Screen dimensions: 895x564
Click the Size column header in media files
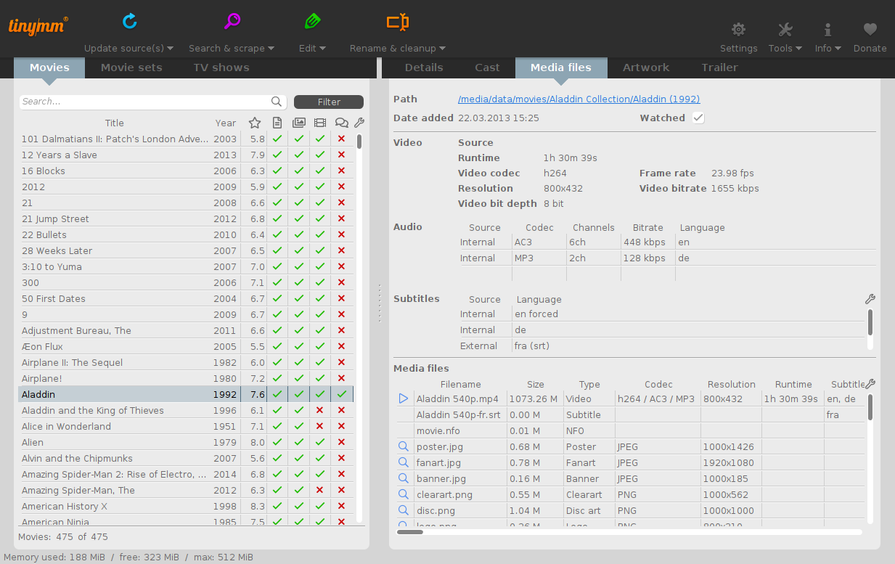point(536,384)
